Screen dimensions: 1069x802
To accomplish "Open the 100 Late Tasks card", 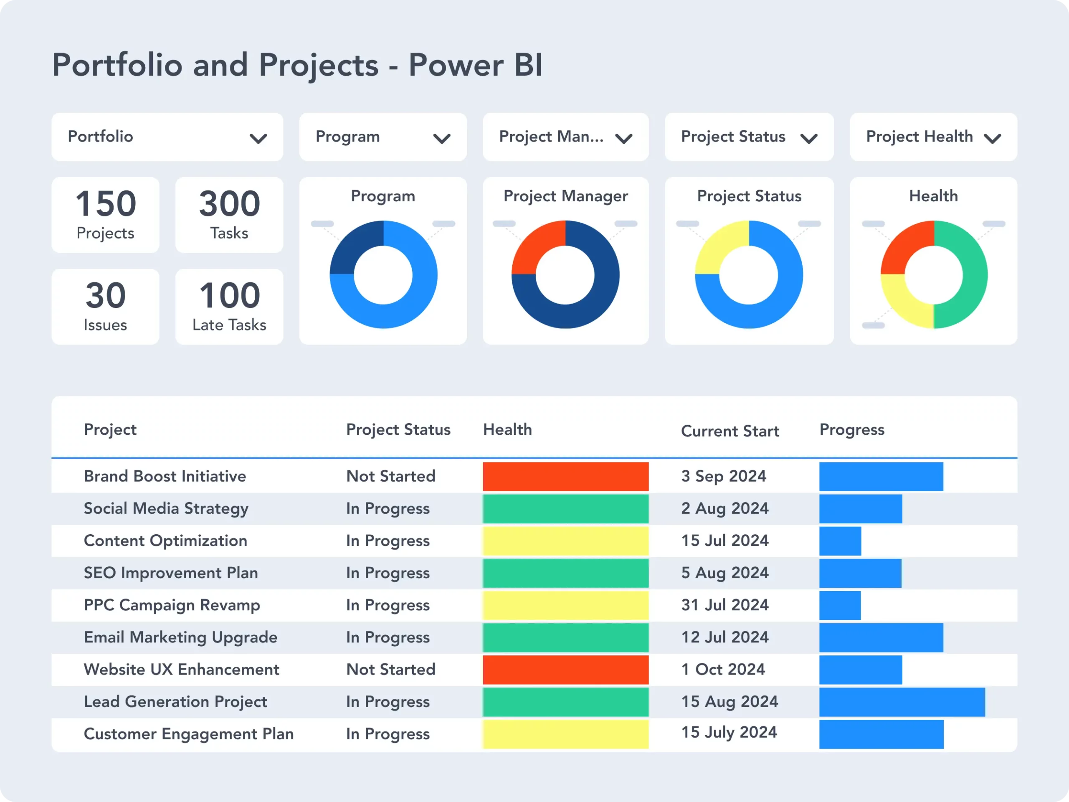I will (x=229, y=307).
